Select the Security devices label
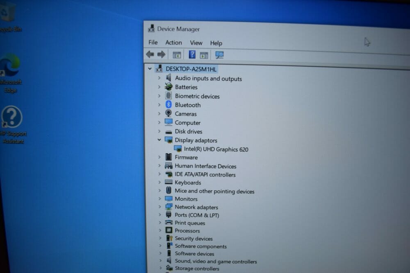 (x=194, y=238)
